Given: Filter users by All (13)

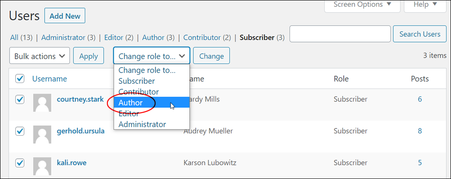Looking at the screenshot, I should click(x=21, y=37).
